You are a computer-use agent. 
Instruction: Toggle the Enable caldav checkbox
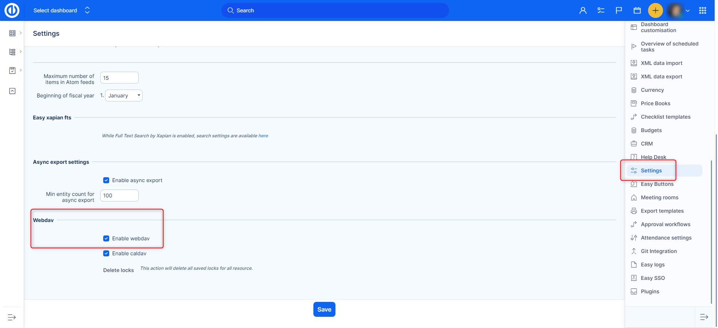click(106, 253)
